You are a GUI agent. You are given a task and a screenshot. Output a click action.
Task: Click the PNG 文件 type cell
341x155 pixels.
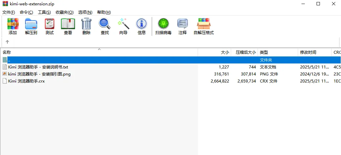coord(269,74)
